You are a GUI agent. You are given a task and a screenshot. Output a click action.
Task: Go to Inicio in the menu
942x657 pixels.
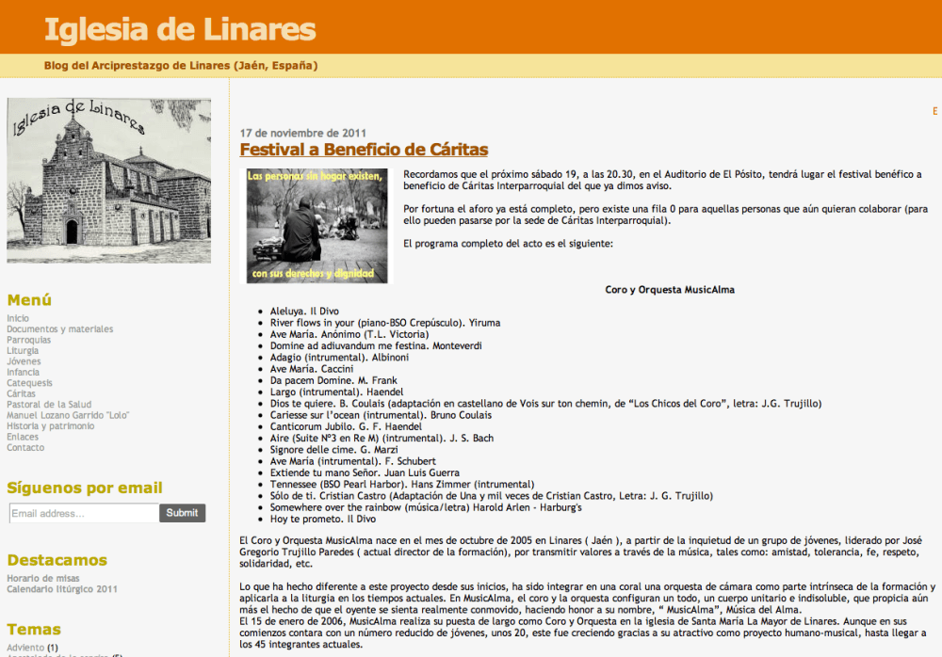click(x=17, y=318)
